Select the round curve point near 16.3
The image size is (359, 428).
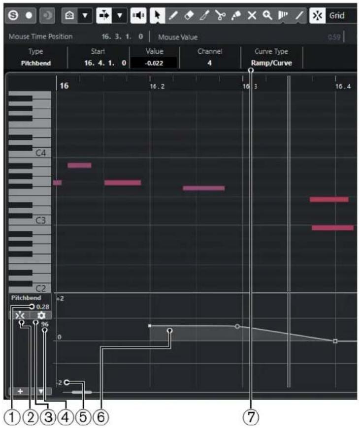pyautogui.click(x=237, y=326)
